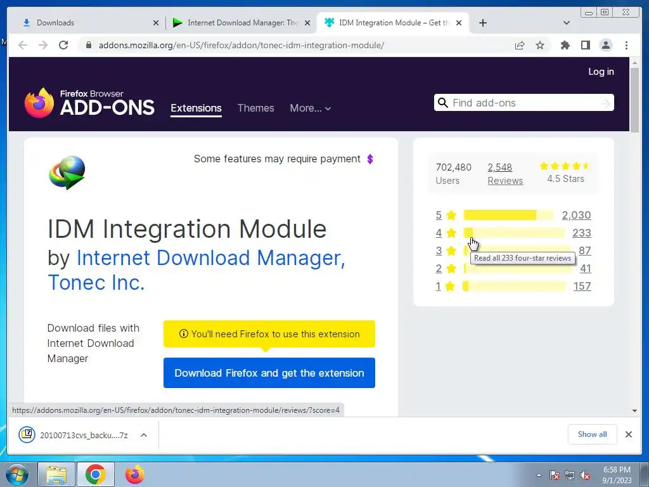Image resolution: width=649 pixels, height=487 pixels.
Task: Close the Internet Download Manager tab
Action: pos(307,23)
